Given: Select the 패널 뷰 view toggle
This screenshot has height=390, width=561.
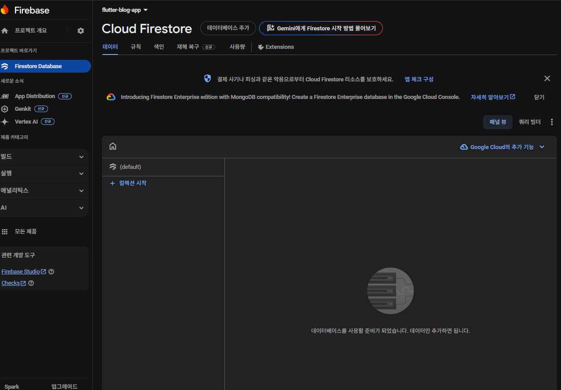Looking at the screenshot, I should (498, 122).
